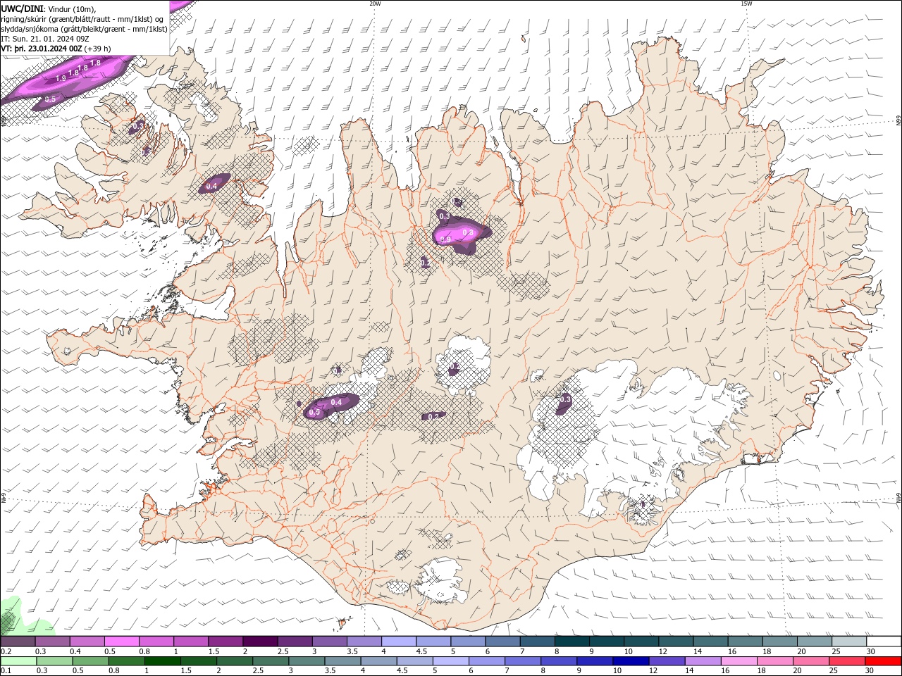The height and width of the screenshot is (676, 902).
Task: Click the darkest purple snow swatch labeled 2
Action: [259, 641]
